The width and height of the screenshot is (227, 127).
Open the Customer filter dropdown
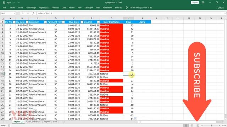point(45,22)
